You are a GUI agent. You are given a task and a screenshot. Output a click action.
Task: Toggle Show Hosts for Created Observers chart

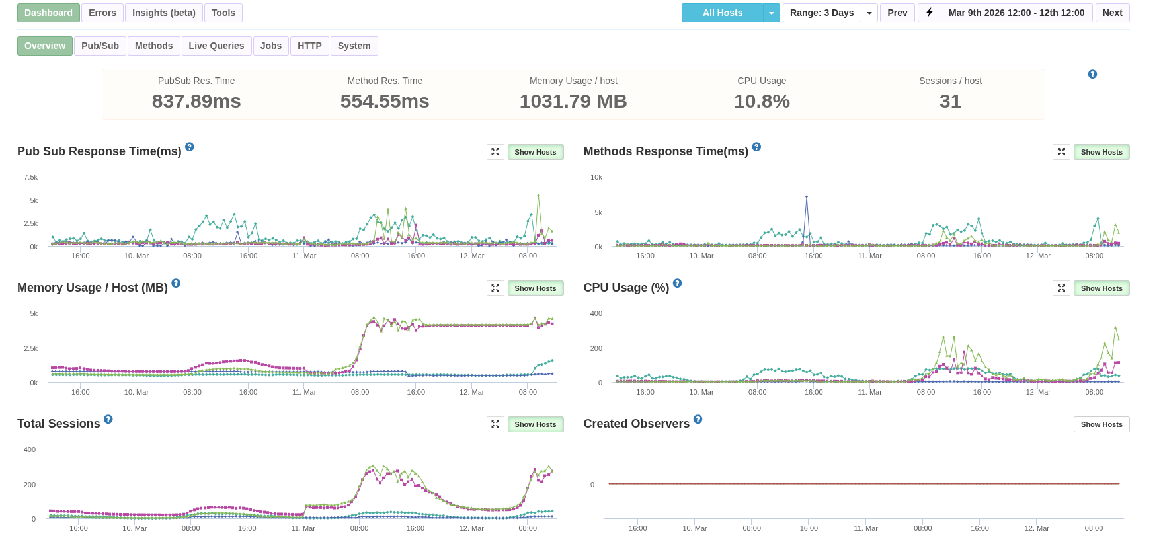(x=1101, y=424)
